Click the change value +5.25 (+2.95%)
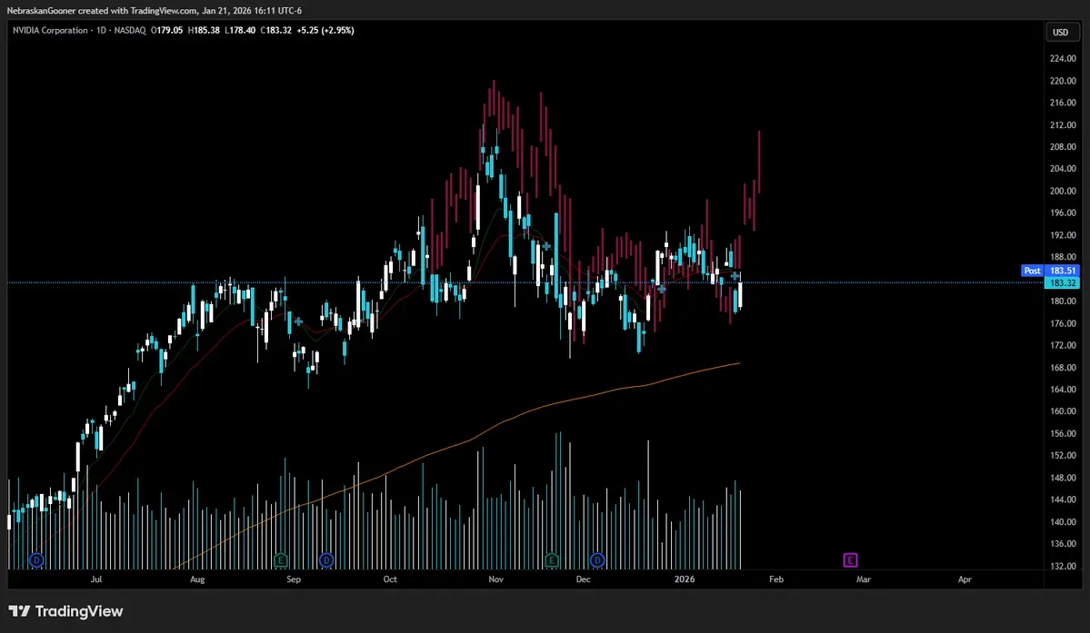This screenshot has width=1090, height=633. pos(325,31)
